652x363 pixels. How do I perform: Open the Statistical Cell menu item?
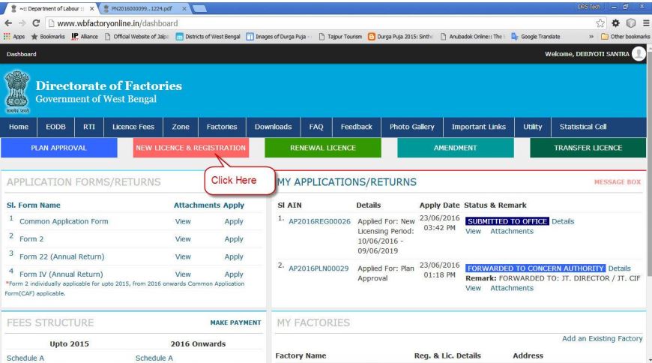click(x=583, y=127)
